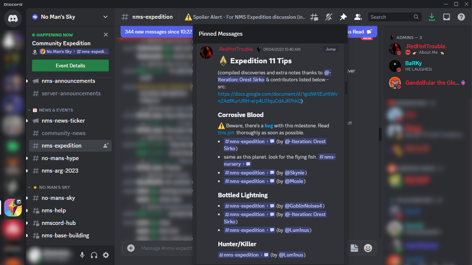
Task: Toggle the member list icon
Action: point(358,17)
